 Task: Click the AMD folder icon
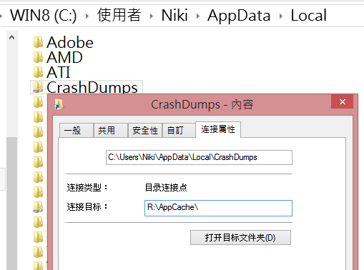(x=38, y=57)
